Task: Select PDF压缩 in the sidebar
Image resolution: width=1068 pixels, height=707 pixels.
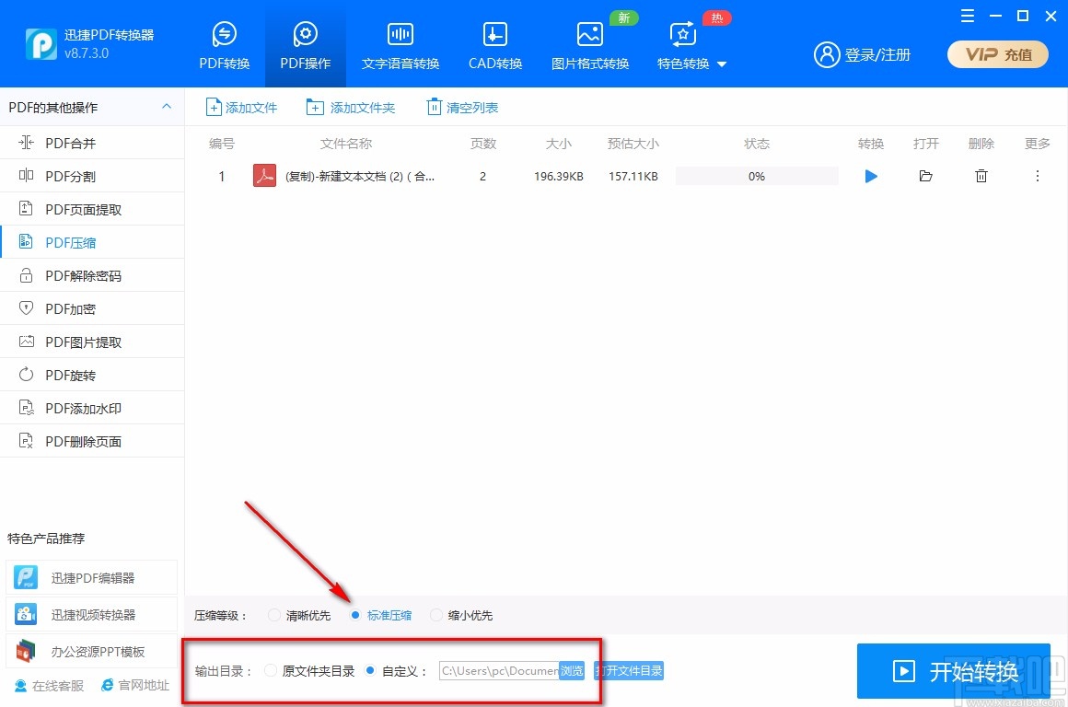Action: coord(92,242)
